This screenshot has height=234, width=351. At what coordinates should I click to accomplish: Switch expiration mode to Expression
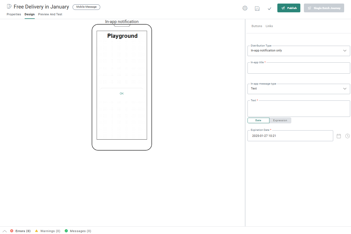[x=280, y=120]
